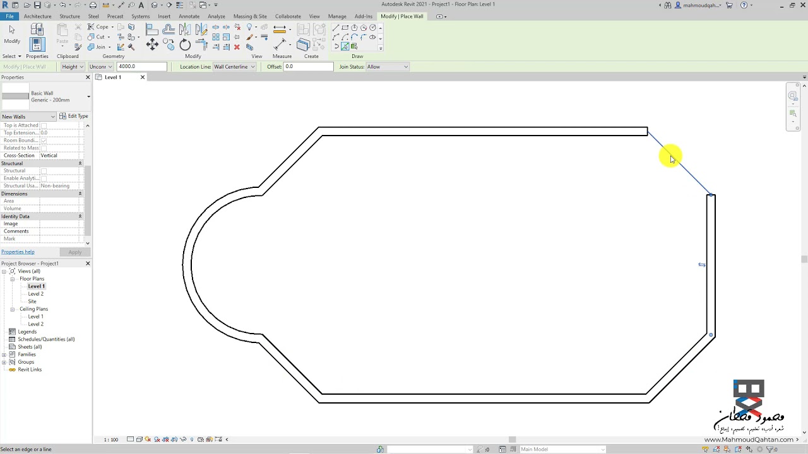808x454 pixels.
Task: Toggle the Room Bounding checkbox
Action: (x=44, y=141)
